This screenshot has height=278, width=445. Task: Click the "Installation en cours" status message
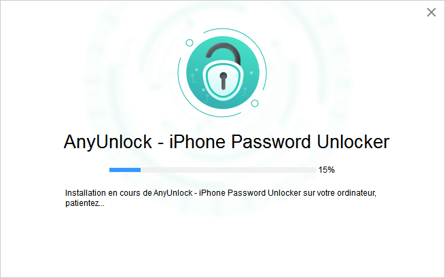click(x=221, y=198)
